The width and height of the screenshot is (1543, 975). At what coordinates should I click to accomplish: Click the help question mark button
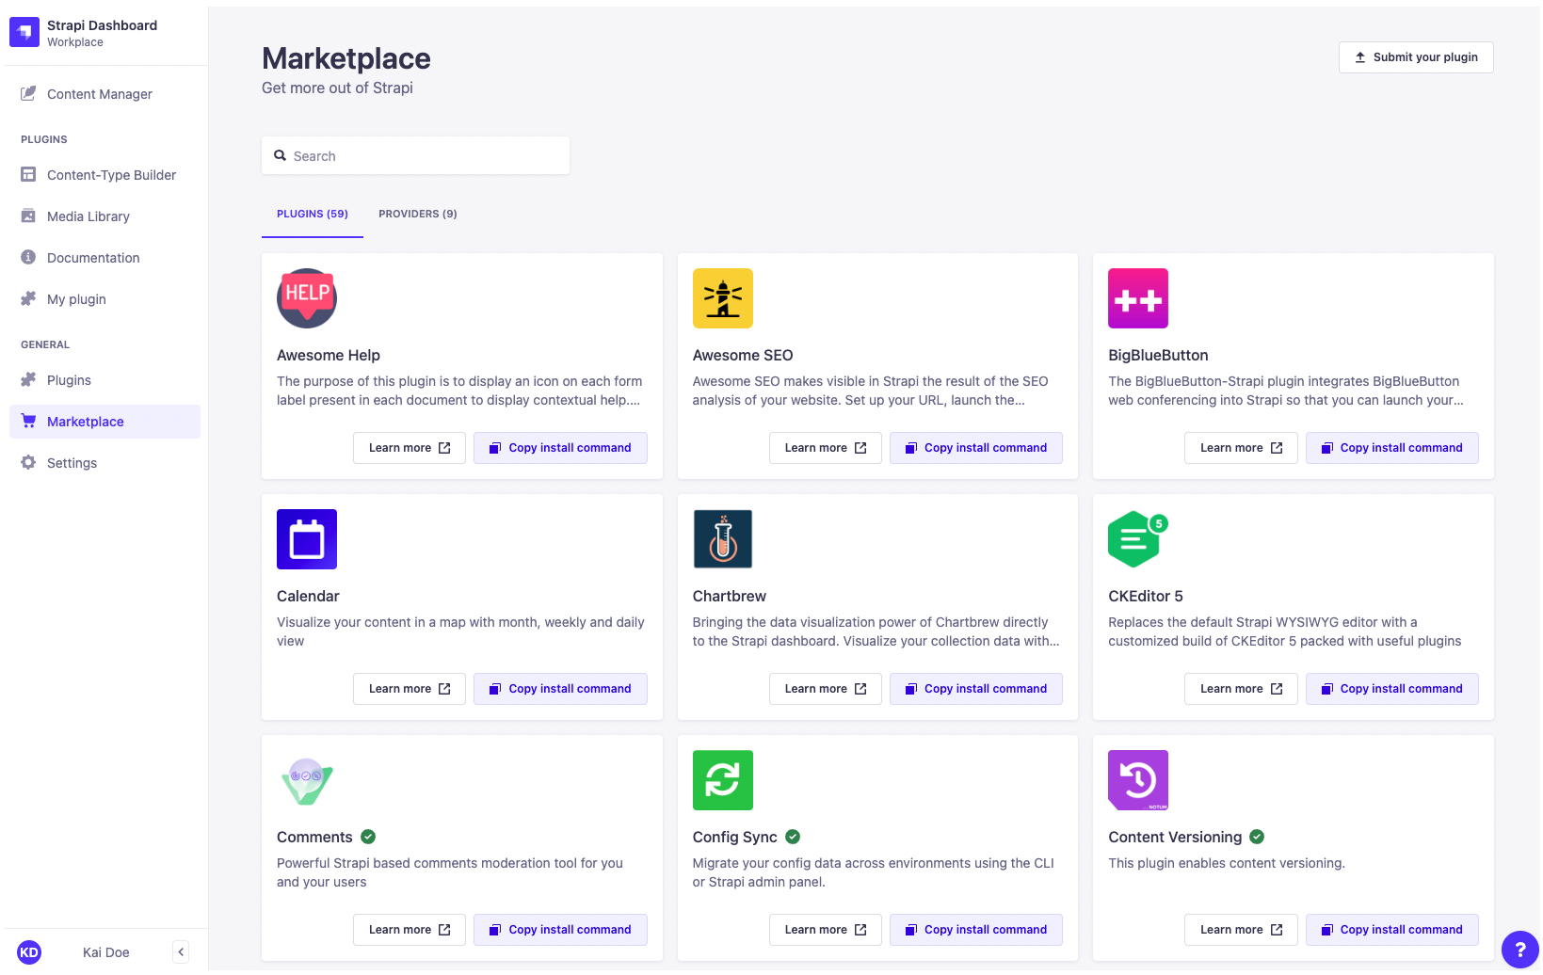click(x=1520, y=950)
